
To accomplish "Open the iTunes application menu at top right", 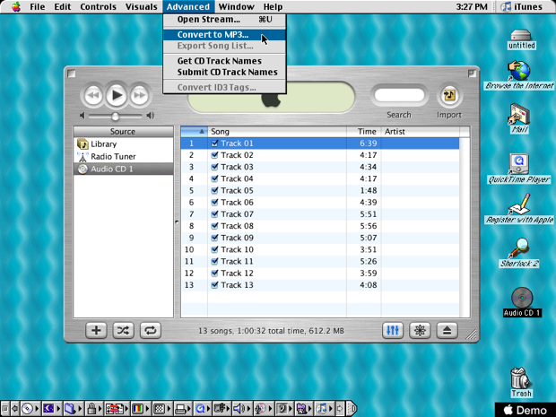I will tap(524, 7).
